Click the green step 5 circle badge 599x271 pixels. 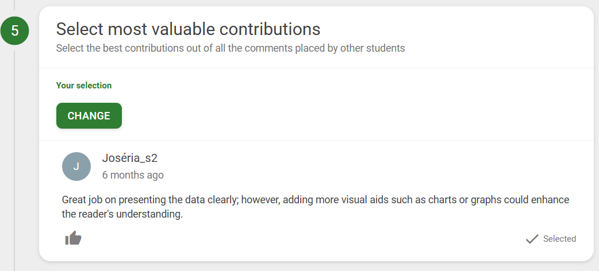click(14, 30)
